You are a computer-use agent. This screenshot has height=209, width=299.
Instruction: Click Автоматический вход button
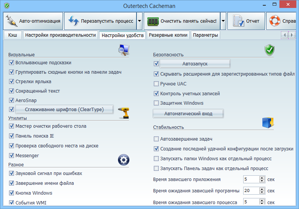188,114
